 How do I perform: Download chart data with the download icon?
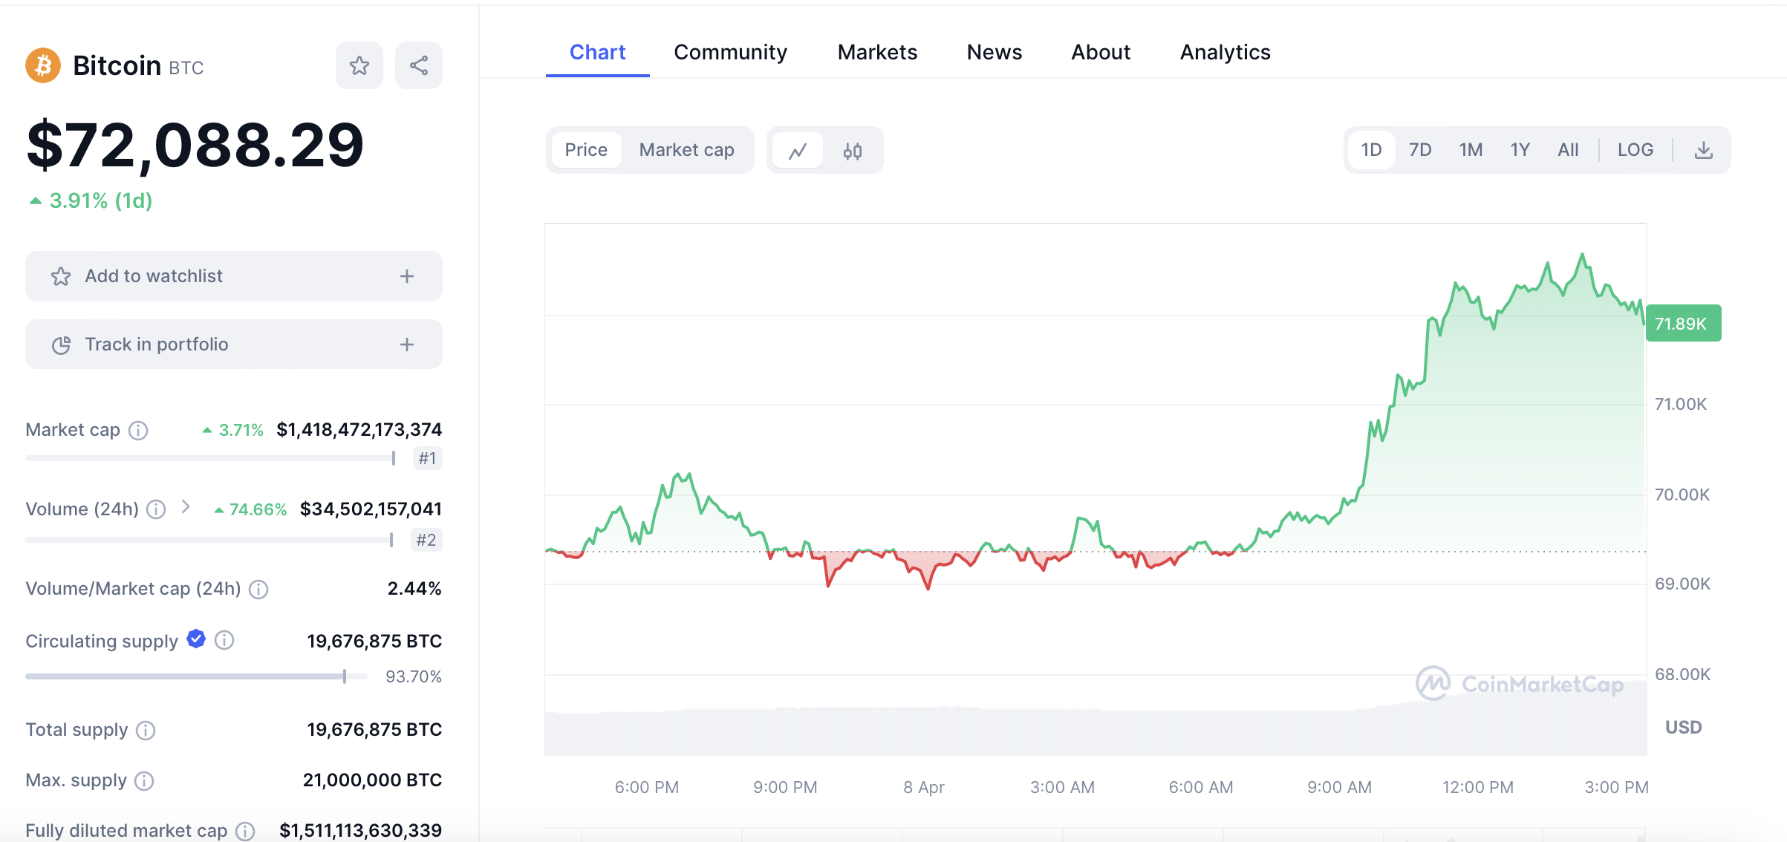pos(1704,150)
